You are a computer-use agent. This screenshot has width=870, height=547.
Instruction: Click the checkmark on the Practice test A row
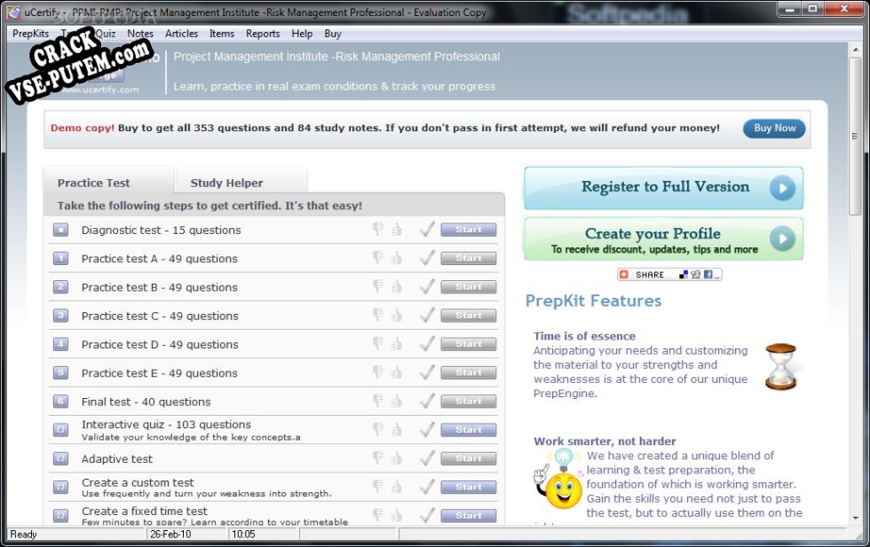coord(427,258)
